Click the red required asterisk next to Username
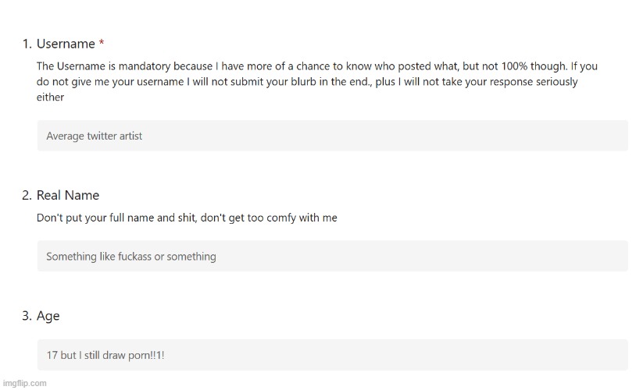Screen dimensions: 636x390 coord(102,43)
